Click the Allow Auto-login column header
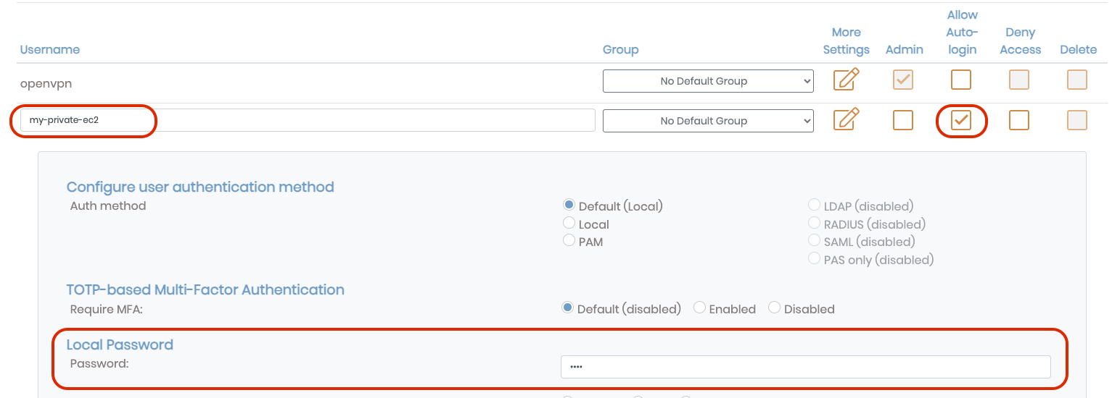The width and height of the screenshot is (1120, 398). coord(963,33)
